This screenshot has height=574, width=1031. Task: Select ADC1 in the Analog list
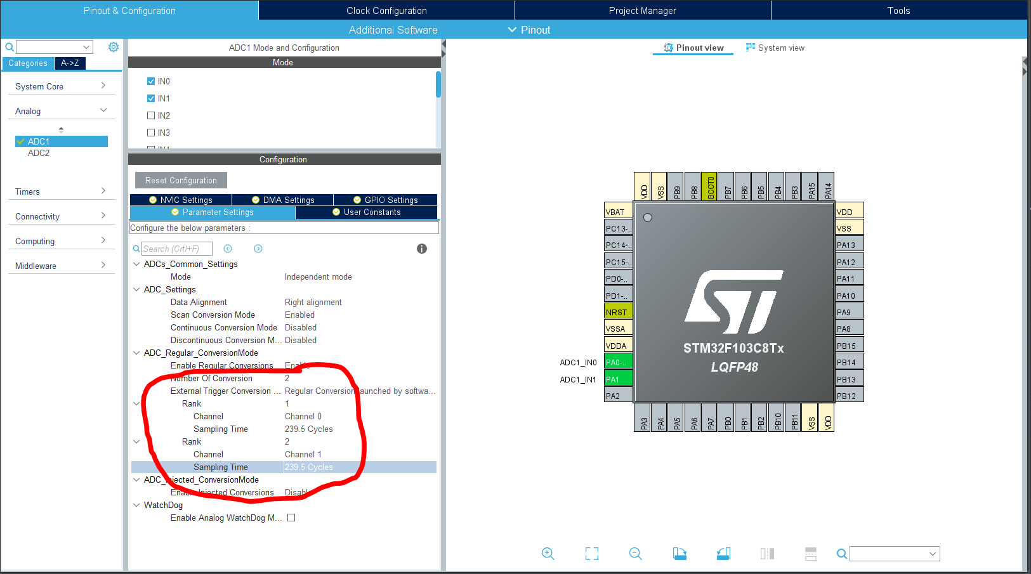pos(62,141)
